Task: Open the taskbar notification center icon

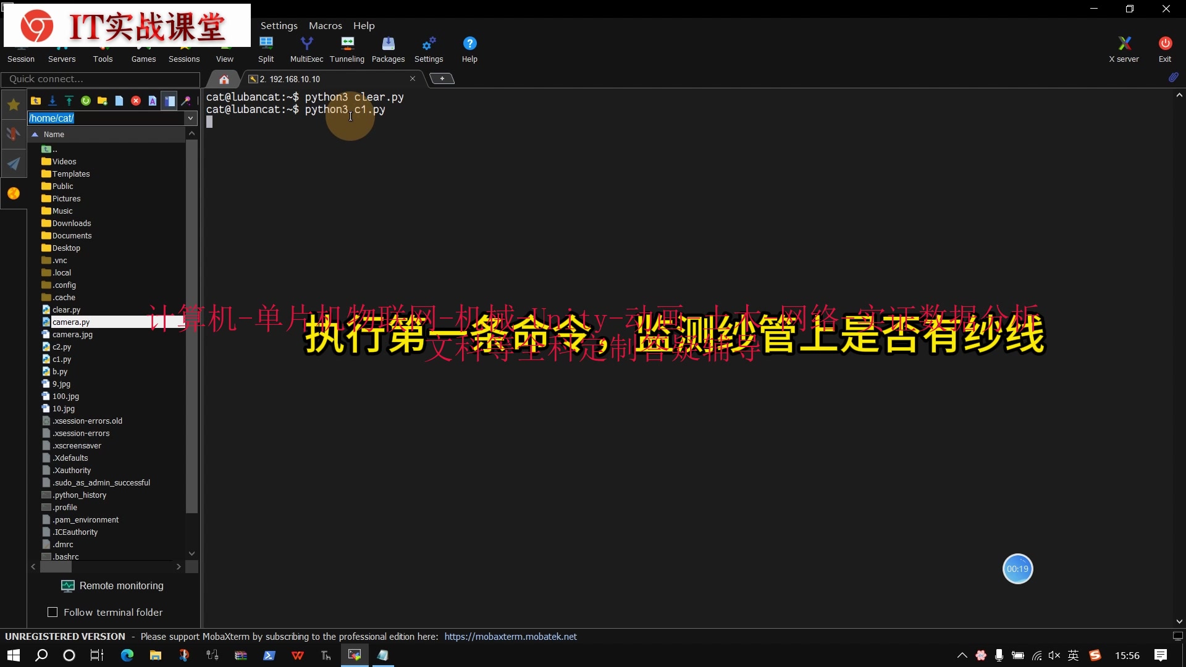Action: tap(1161, 655)
